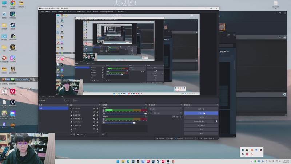291x164 pixels.
Task: Click wishlist 107 label in background window
Action: [x=224, y=52]
